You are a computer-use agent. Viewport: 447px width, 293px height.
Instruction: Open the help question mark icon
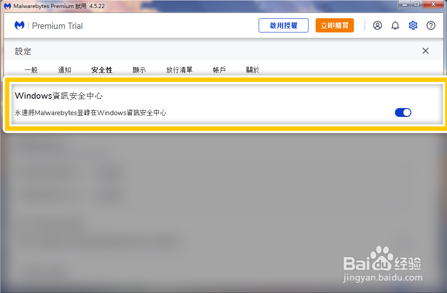(431, 26)
